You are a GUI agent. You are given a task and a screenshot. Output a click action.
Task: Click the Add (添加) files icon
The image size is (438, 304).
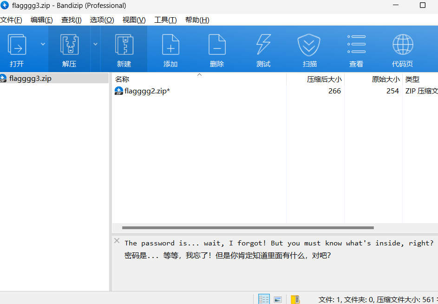click(x=170, y=45)
